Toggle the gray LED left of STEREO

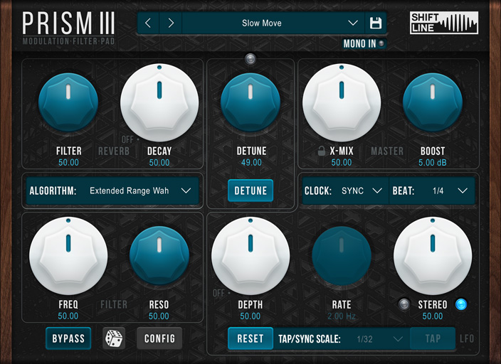(404, 304)
